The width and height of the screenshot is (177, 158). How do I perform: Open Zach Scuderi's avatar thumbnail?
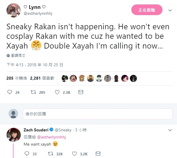tap(14, 135)
